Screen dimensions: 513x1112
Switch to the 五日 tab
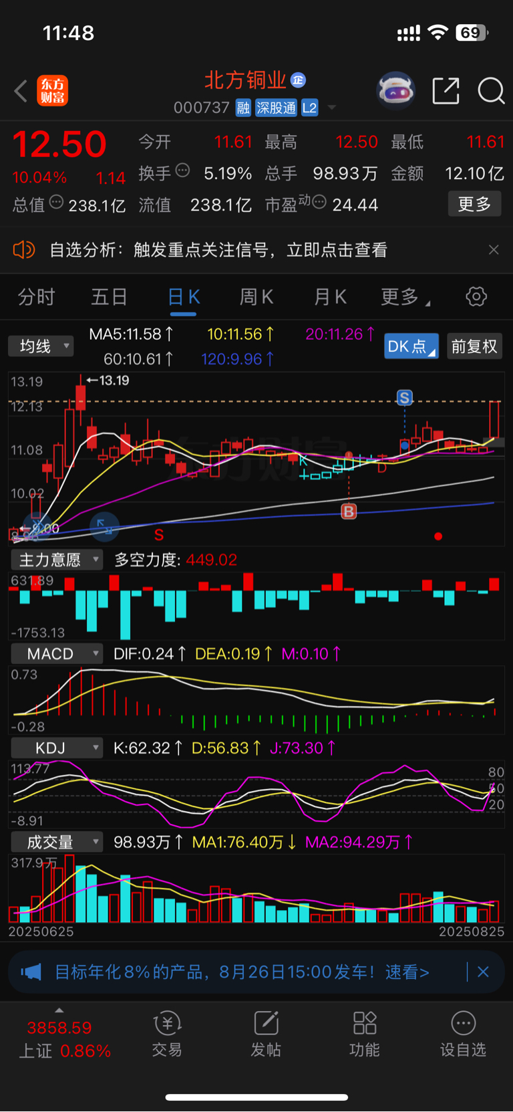[109, 297]
